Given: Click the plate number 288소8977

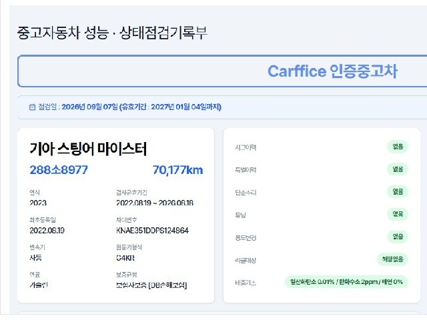Looking at the screenshot, I should pyautogui.click(x=59, y=170).
